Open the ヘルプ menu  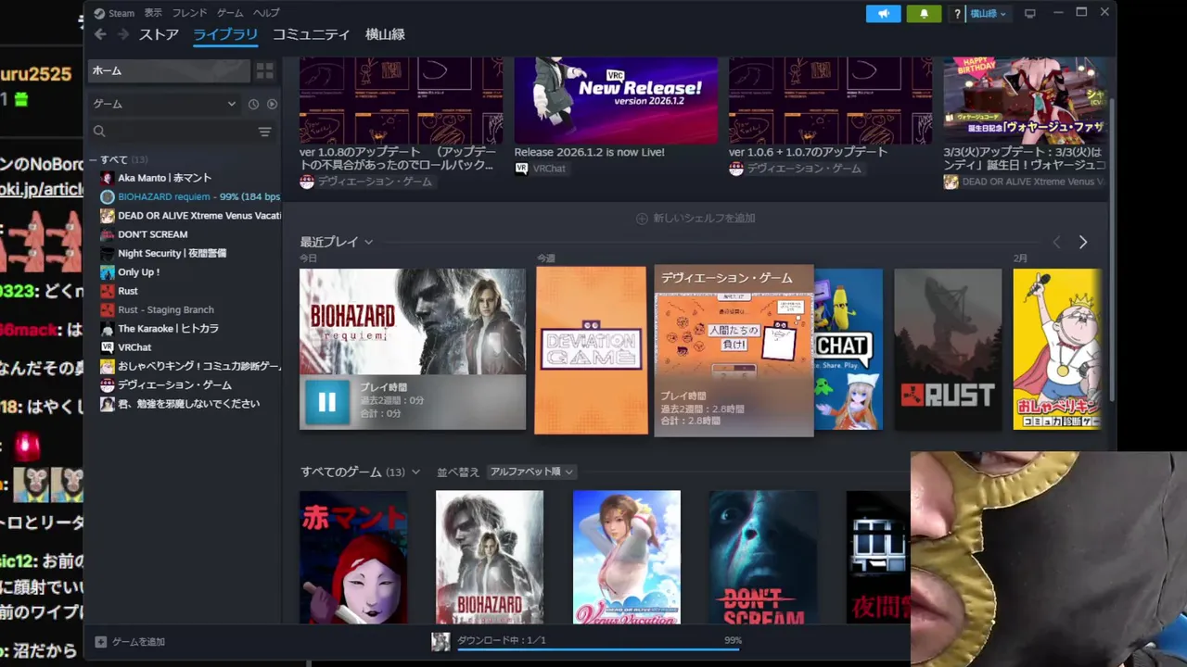(266, 13)
